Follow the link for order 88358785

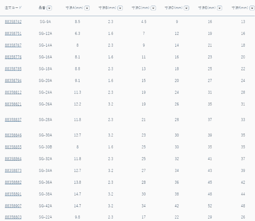coord(13,69)
